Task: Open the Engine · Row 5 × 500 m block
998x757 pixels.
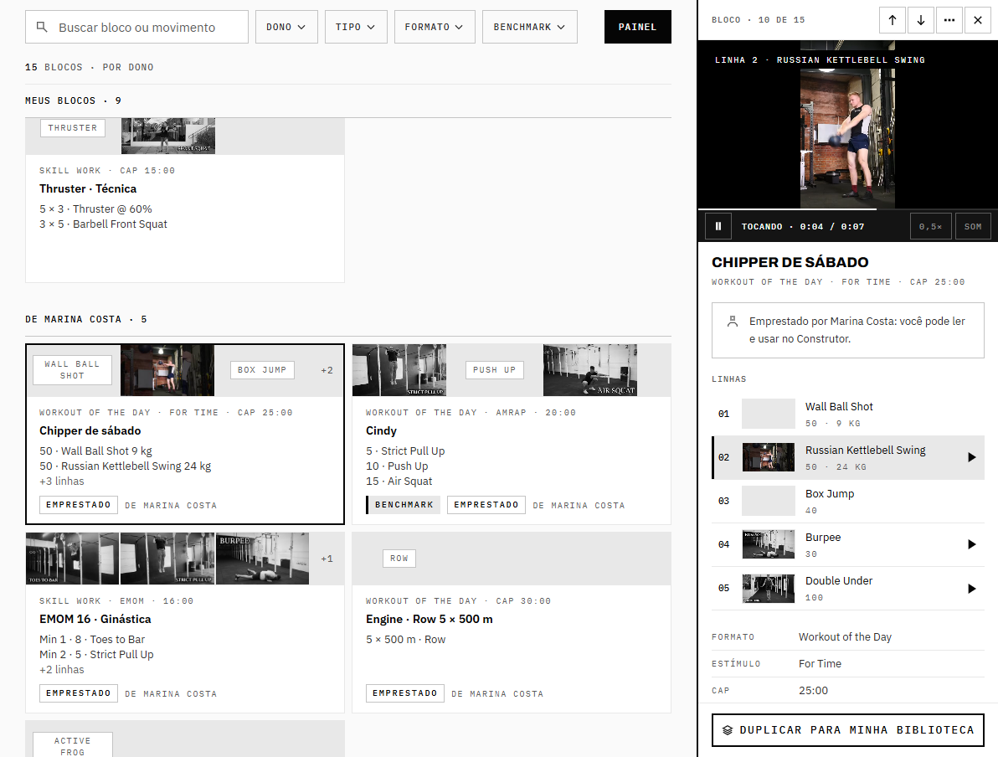Action: [511, 623]
